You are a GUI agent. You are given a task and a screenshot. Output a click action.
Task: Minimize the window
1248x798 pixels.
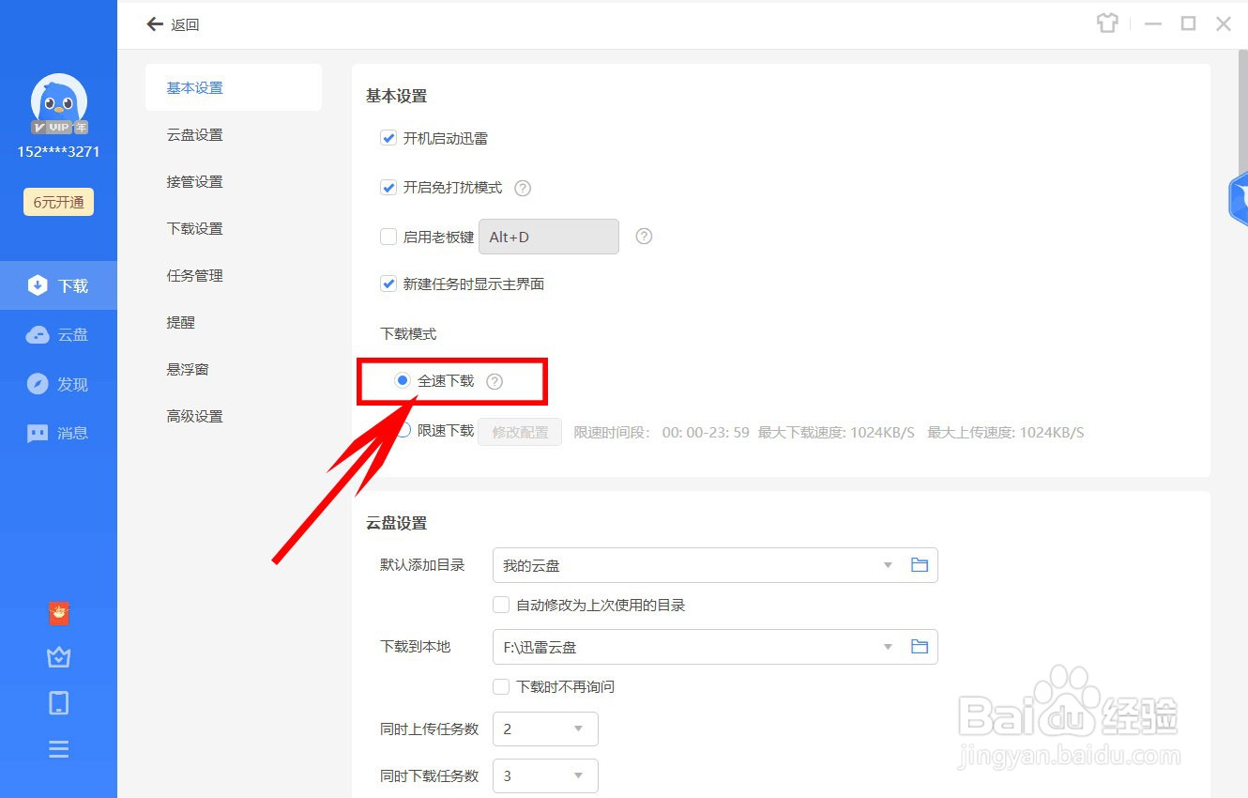pos(1153,23)
